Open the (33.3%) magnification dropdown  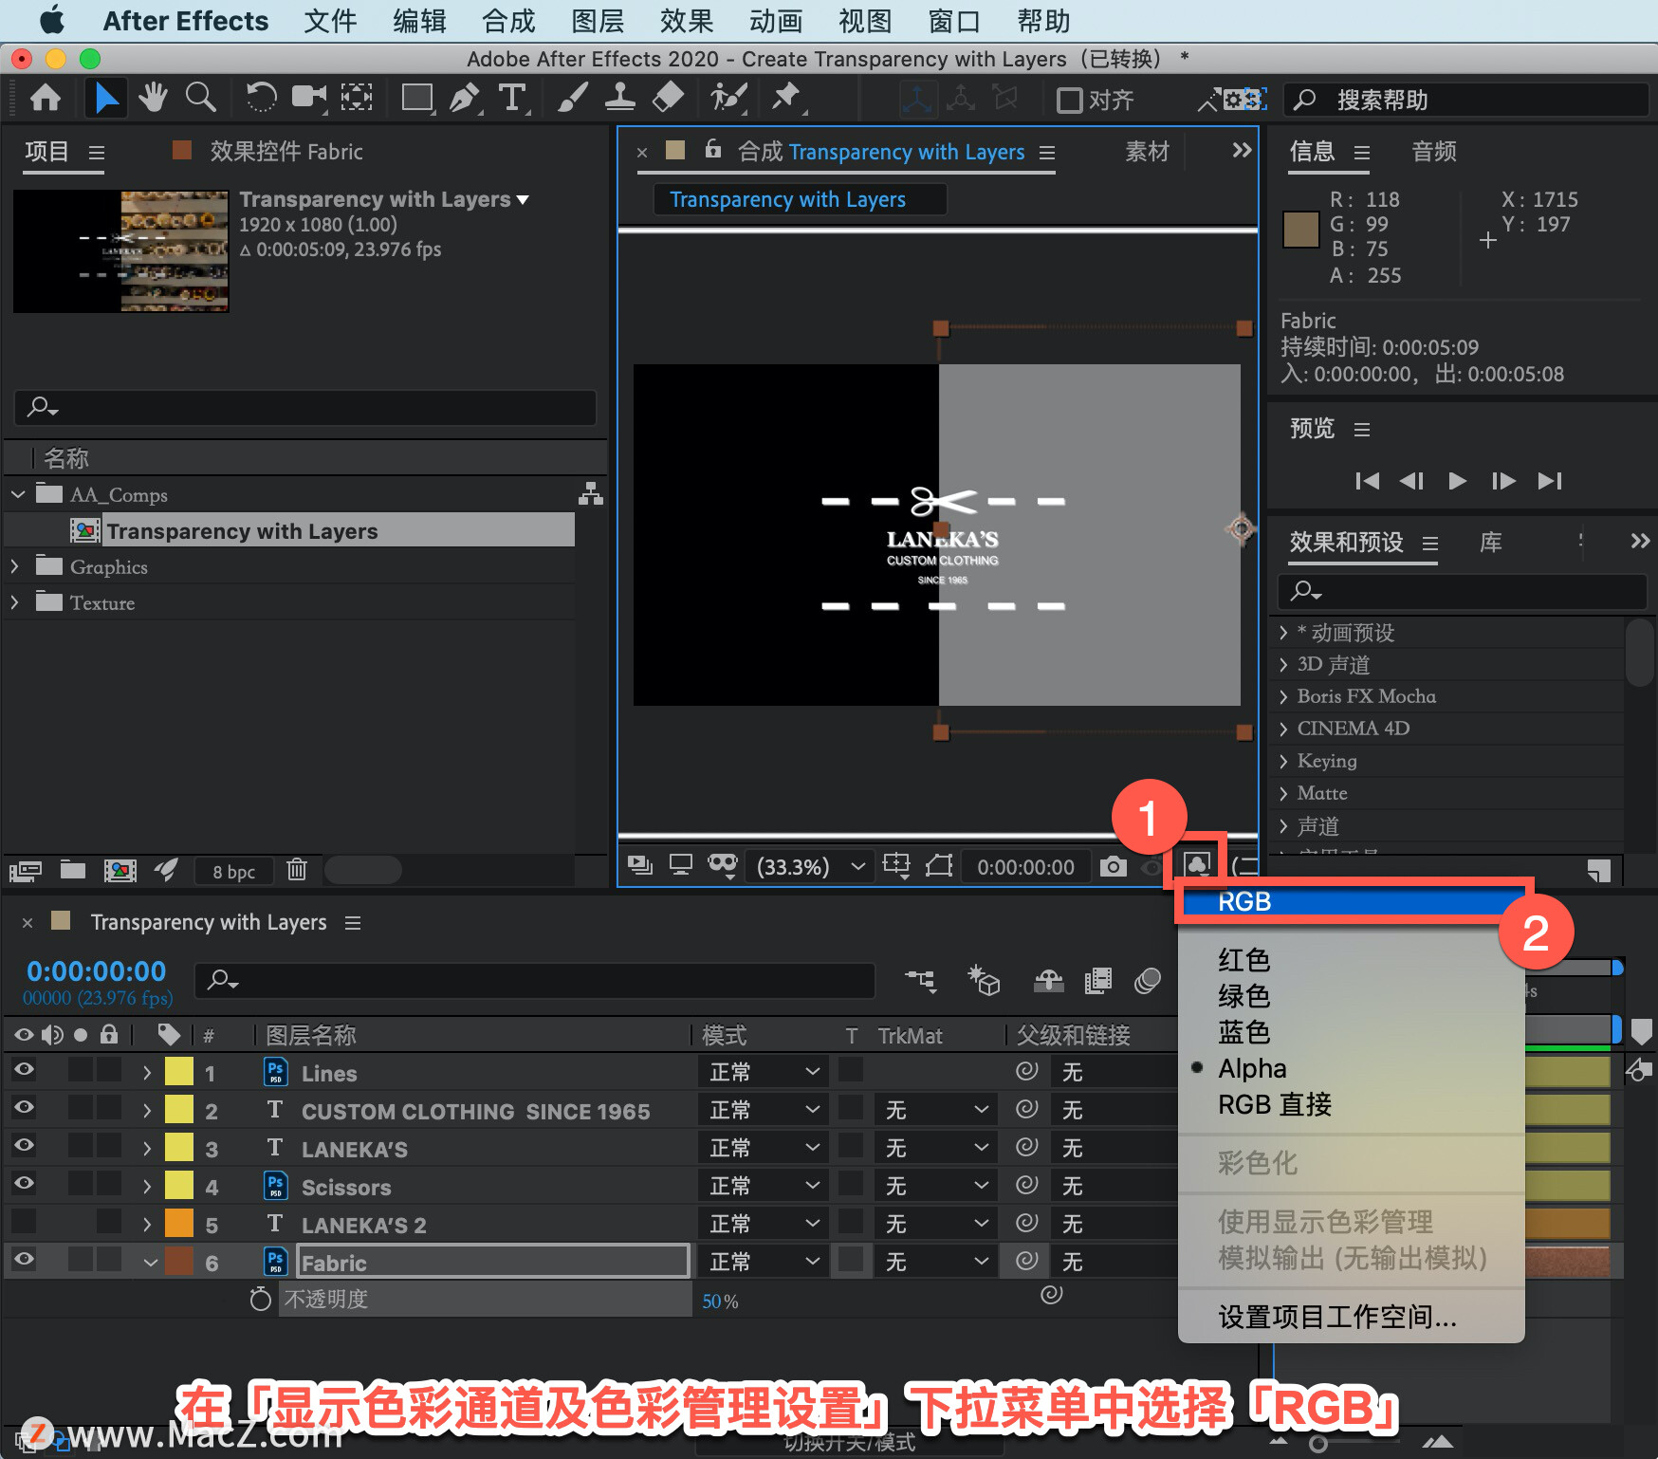(809, 866)
